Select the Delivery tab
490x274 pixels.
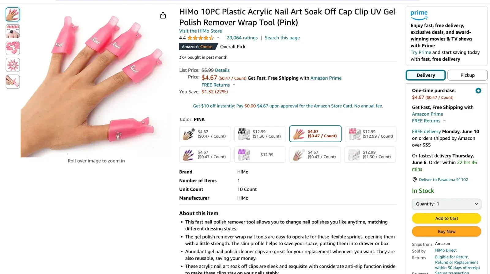(426, 75)
